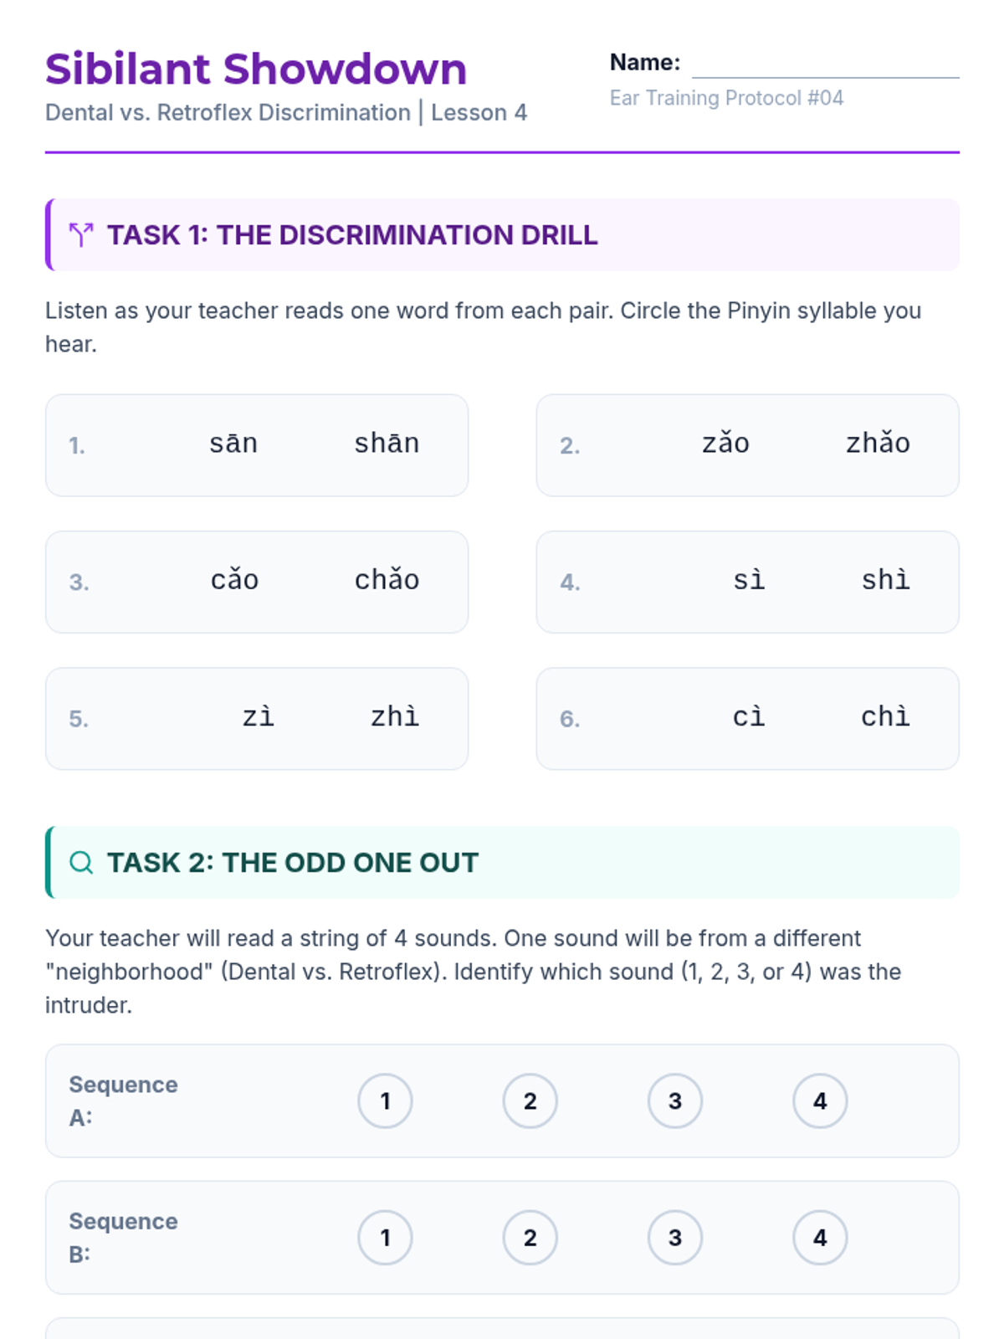Viewport: 1004px width, 1339px height.
Task: Choose chǎo in pair 3
Action: click(387, 580)
